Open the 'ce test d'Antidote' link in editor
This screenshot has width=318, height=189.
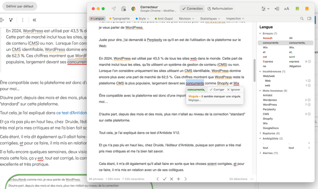click(x=72, y=113)
